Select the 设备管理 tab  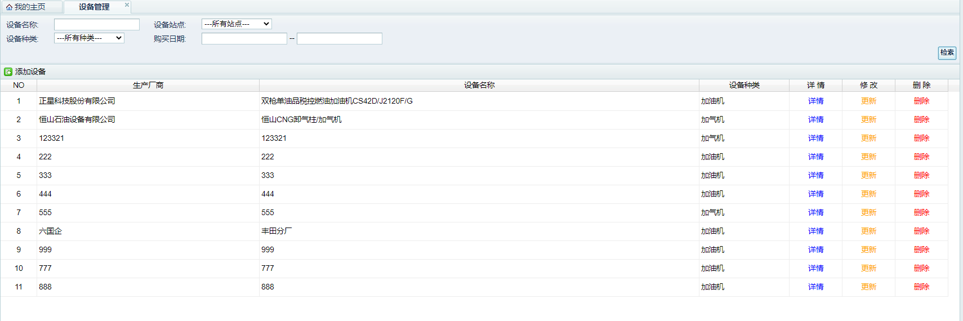coord(94,7)
